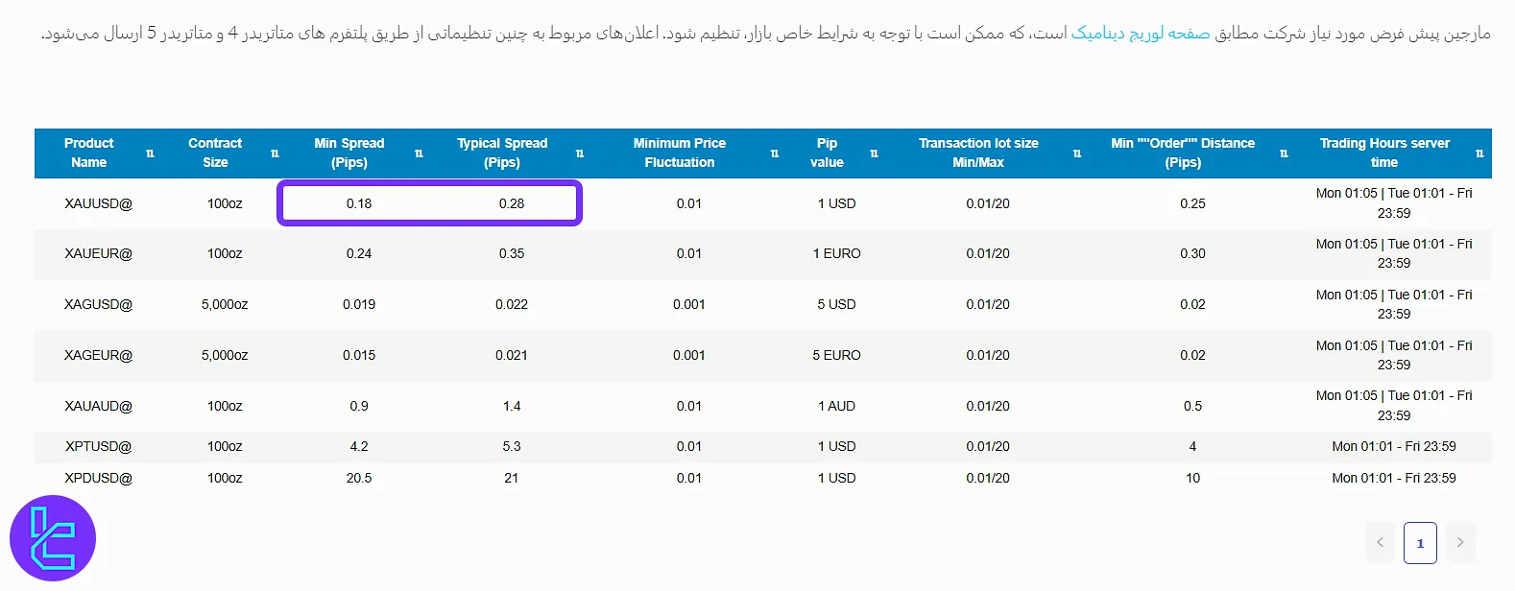
Task: Sort table by Contract Size arrows
Action: pos(275,154)
